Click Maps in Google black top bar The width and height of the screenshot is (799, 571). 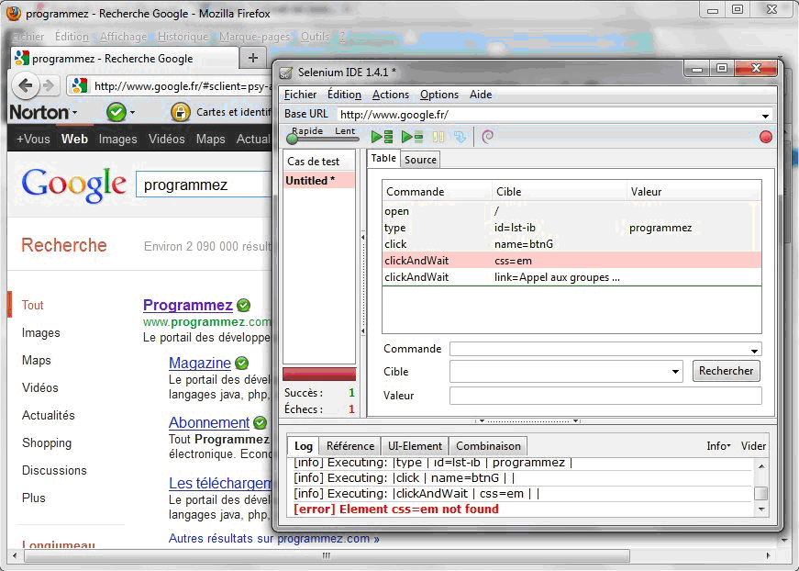(210, 139)
